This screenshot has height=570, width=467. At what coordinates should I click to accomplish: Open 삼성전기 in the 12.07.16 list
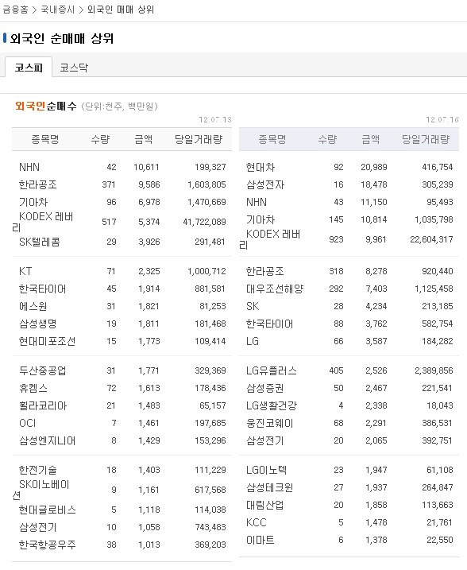[265, 440]
